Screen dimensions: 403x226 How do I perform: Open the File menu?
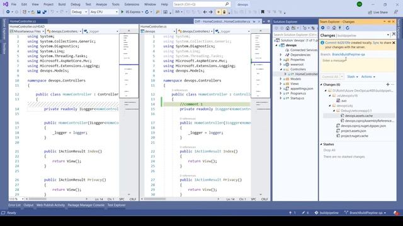click(x=14, y=4)
